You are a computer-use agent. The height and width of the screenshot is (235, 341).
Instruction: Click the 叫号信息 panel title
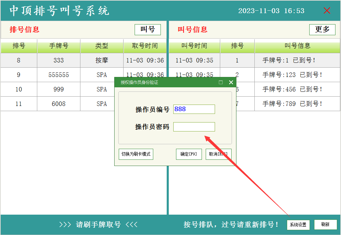tap(193, 30)
